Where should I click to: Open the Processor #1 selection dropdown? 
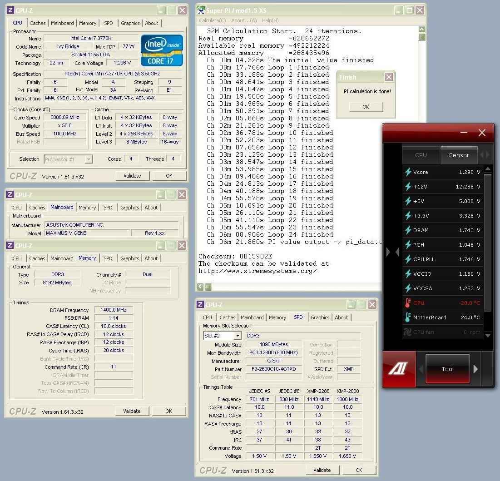(x=89, y=159)
